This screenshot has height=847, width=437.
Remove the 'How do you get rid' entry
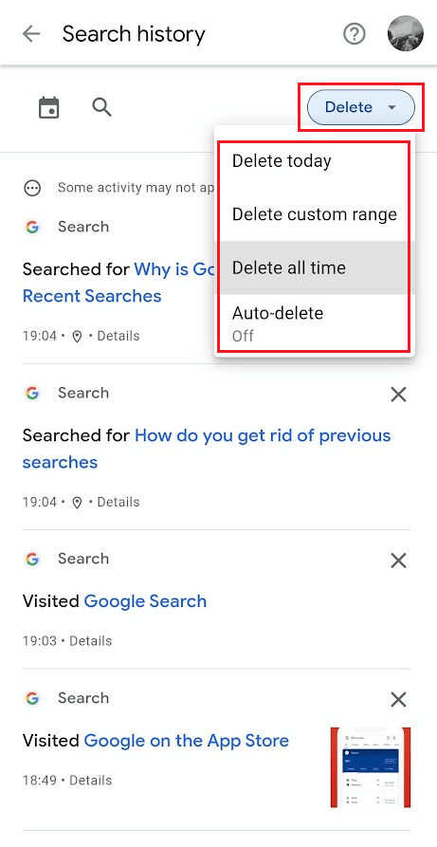tap(398, 395)
